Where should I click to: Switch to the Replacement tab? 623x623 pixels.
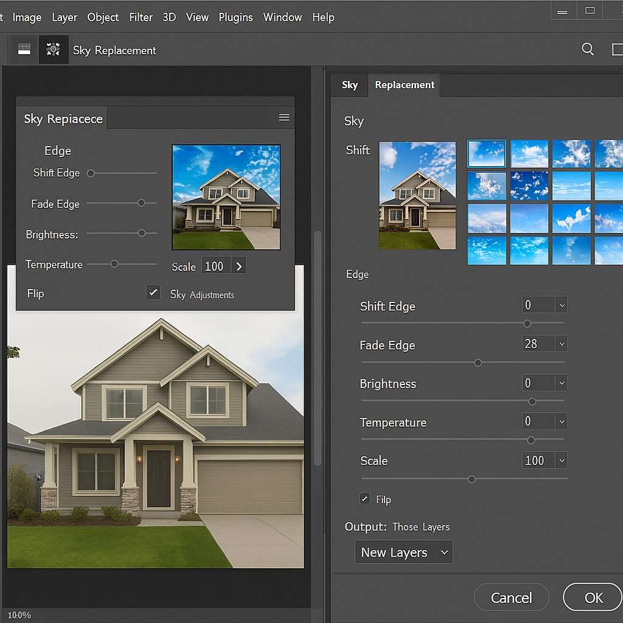click(404, 85)
